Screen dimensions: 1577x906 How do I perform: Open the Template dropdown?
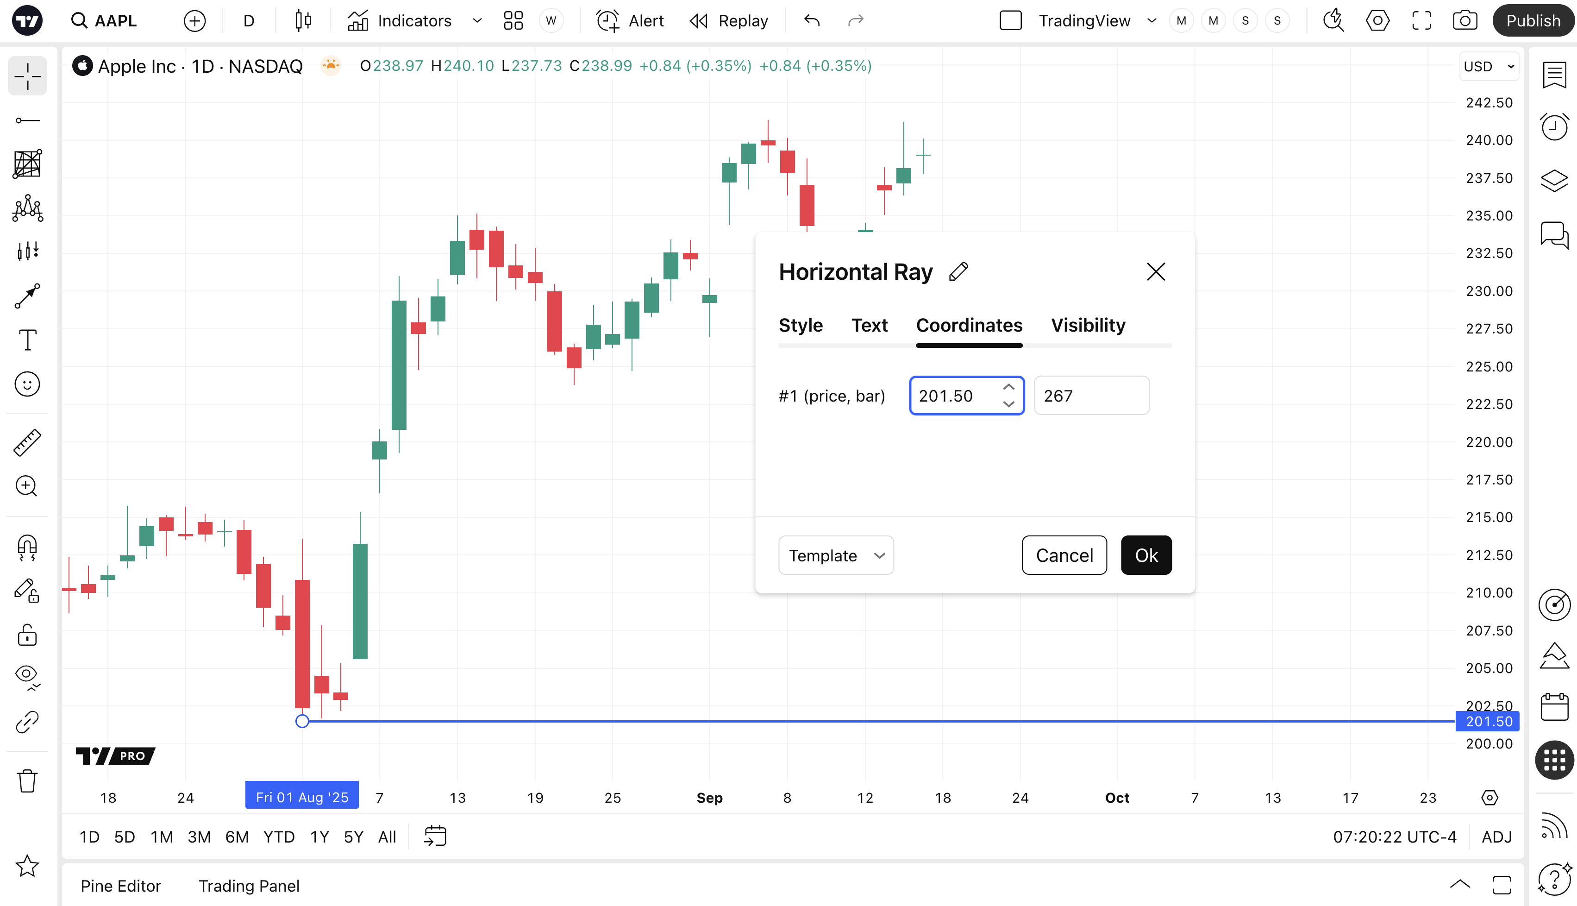(x=836, y=555)
